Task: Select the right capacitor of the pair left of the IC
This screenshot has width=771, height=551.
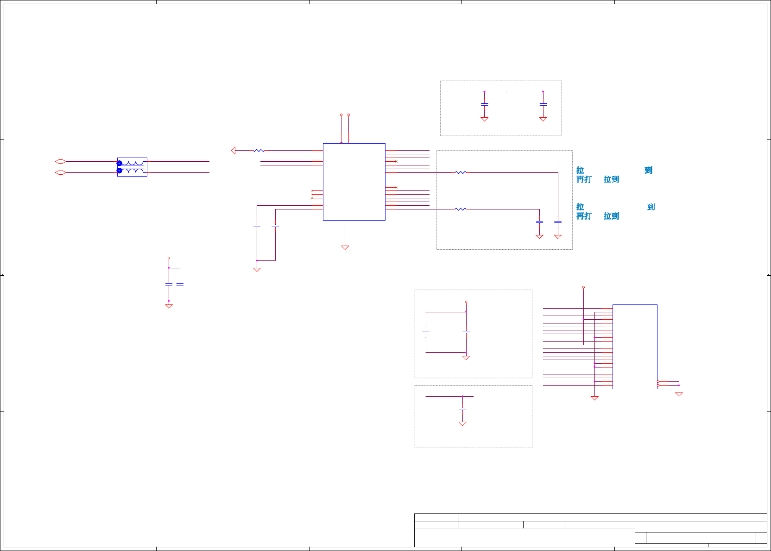Action: [x=275, y=226]
